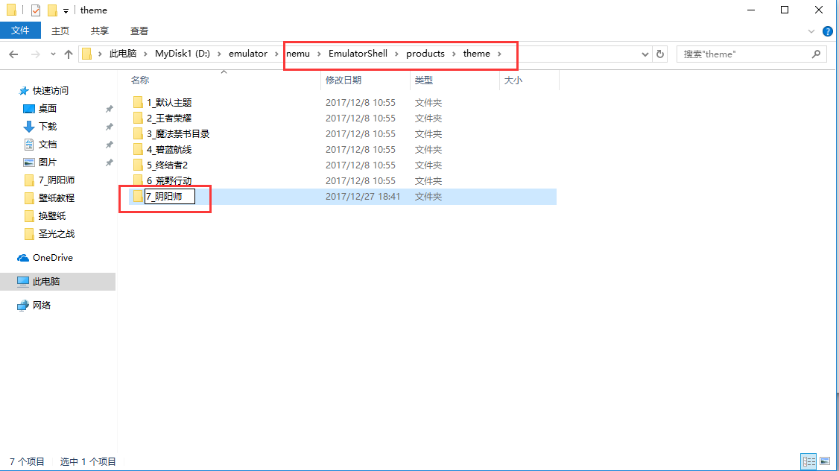Click EmulatorShell in the address path

[358, 54]
